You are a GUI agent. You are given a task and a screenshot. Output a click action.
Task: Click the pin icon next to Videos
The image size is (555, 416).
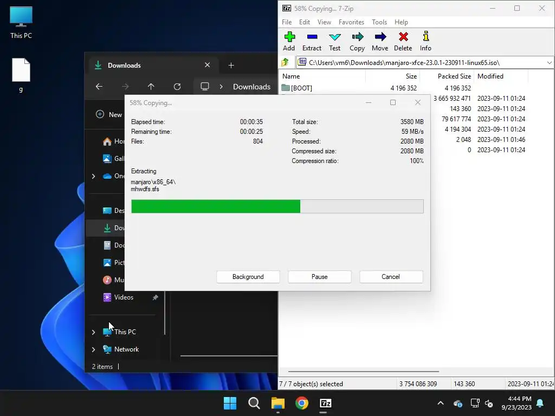click(155, 297)
